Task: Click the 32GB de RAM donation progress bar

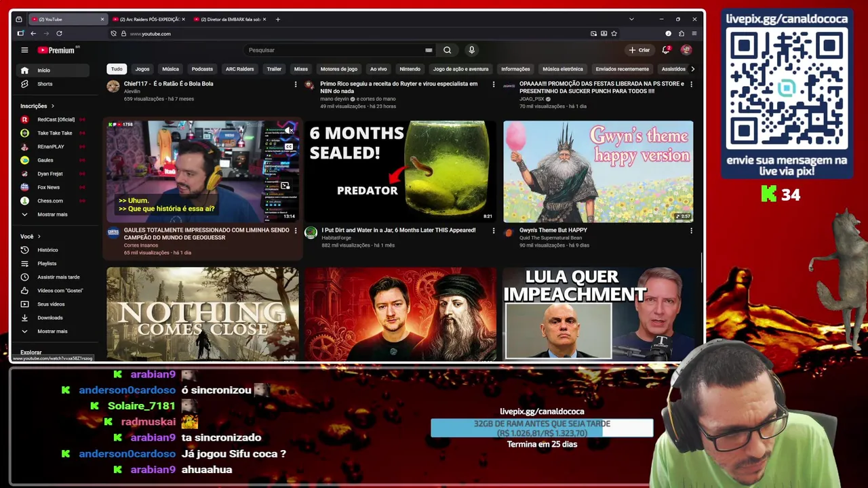Action: coord(542,428)
